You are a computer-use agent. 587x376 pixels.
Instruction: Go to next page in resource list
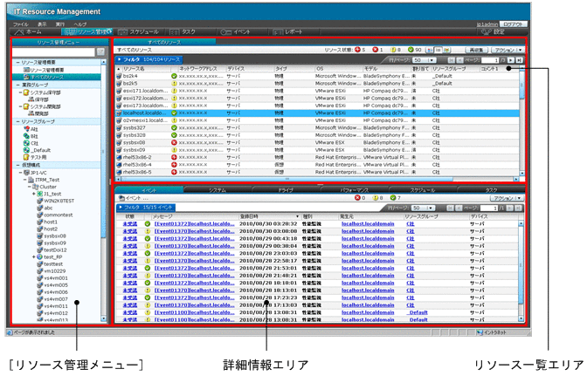(511, 60)
